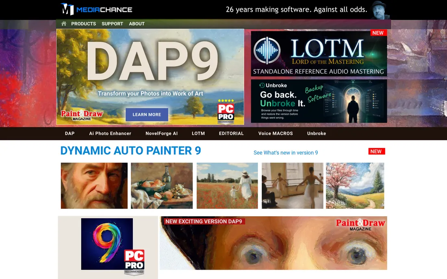Screen dimensions: 447x279
Task: Click the PC PRO badge on product box
Action: [x=134, y=262]
